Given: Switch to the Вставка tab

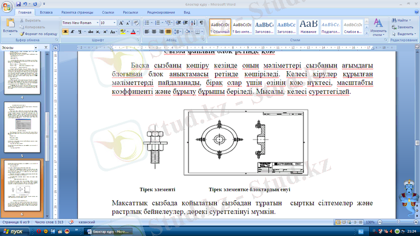Looking at the screenshot, I should click(x=46, y=12).
